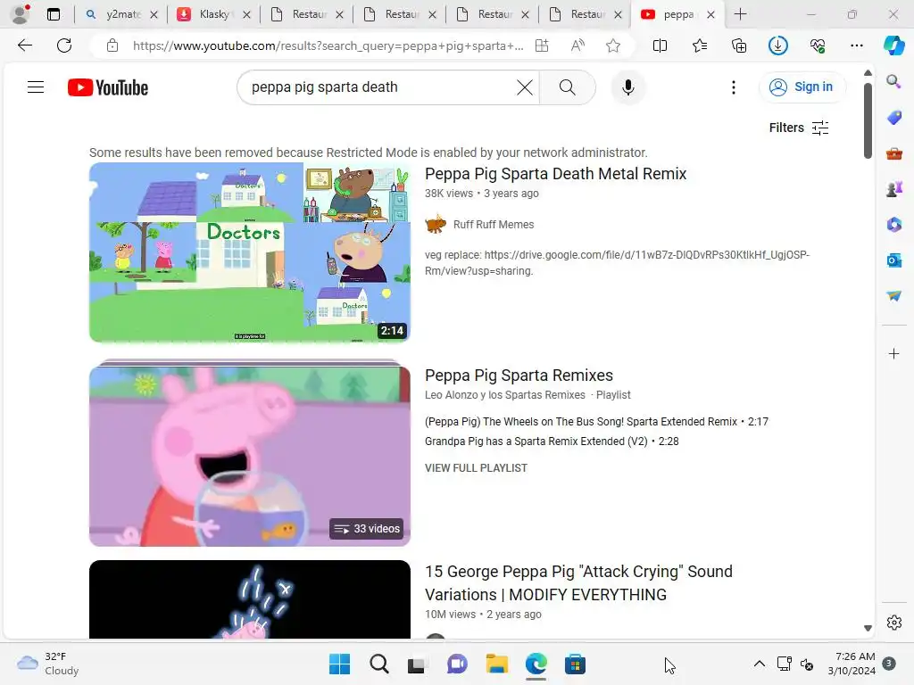Open Ruff Ruff Memes channel avatar
This screenshot has height=685, width=914.
point(435,224)
